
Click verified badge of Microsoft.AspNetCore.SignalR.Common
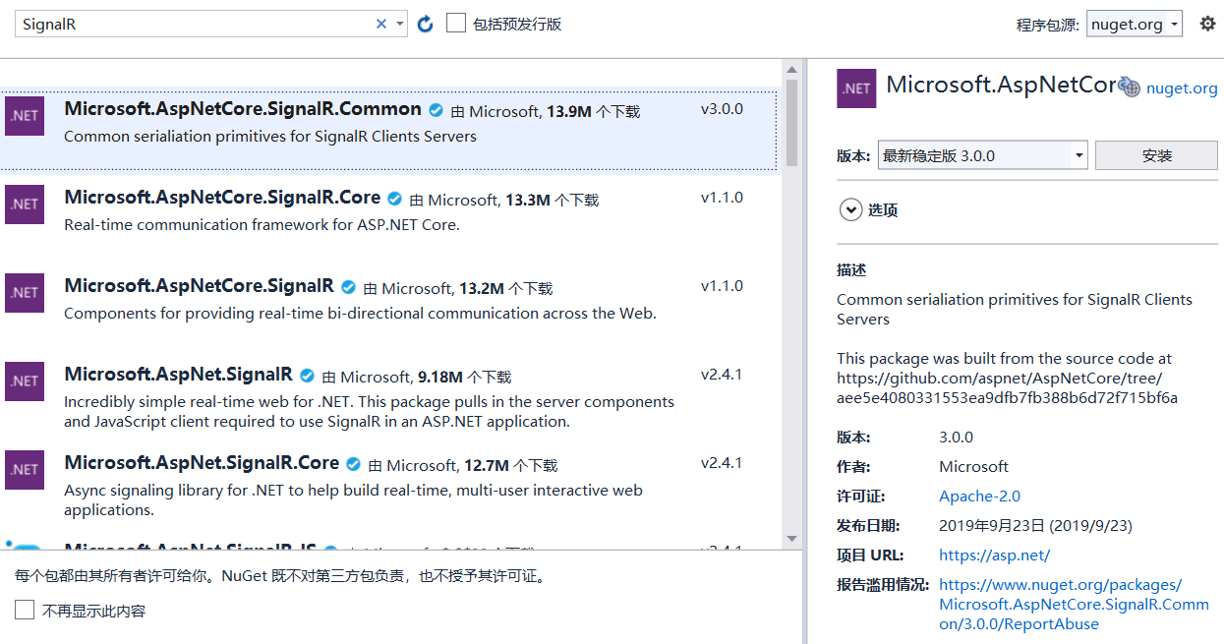click(x=436, y=110)
